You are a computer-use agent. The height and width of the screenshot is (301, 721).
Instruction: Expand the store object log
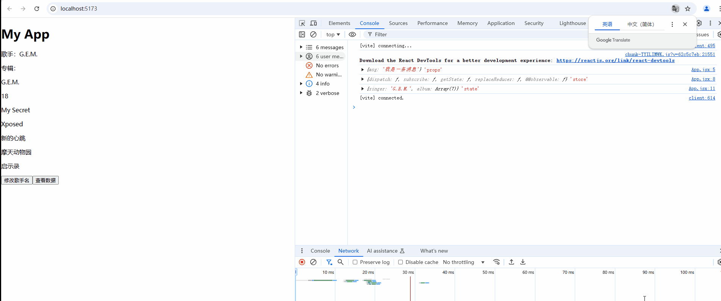pos(363,79)
